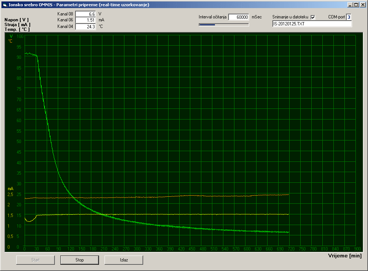Click the 'Kanal 04' label
Image resolution: width=368 pixels, height=271 pixels.
coord(65,26)
